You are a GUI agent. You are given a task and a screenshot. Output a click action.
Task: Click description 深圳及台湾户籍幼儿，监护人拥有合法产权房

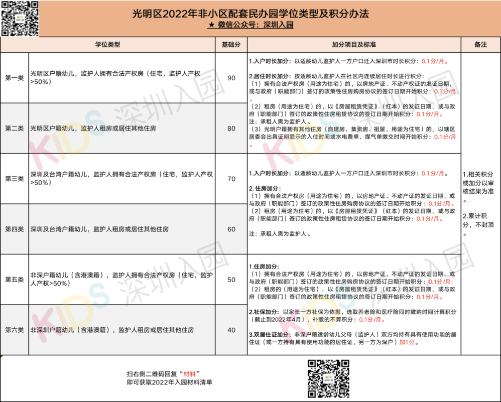[121, 178]
